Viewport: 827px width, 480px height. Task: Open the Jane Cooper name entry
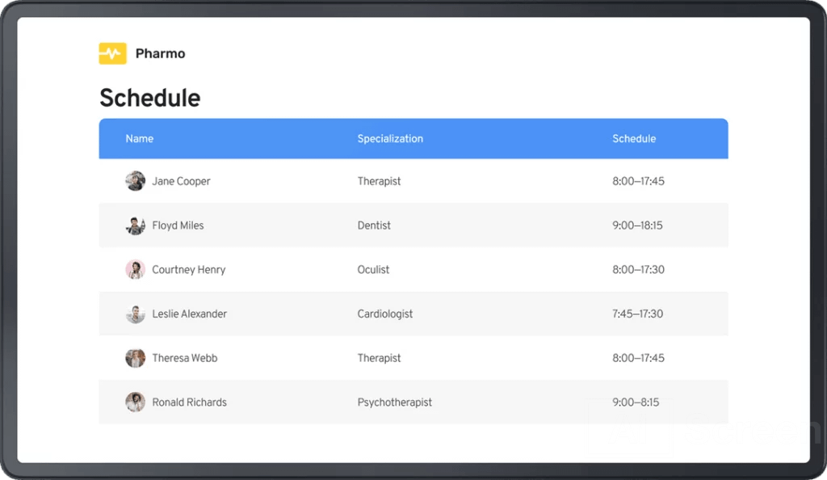click(x=181, y=181)
